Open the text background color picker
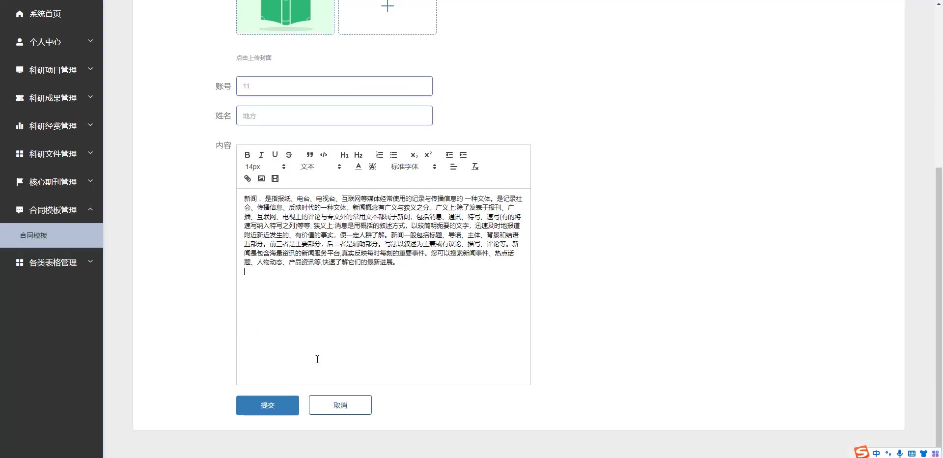This screenshot has height=458, width=943. [372, 167]
